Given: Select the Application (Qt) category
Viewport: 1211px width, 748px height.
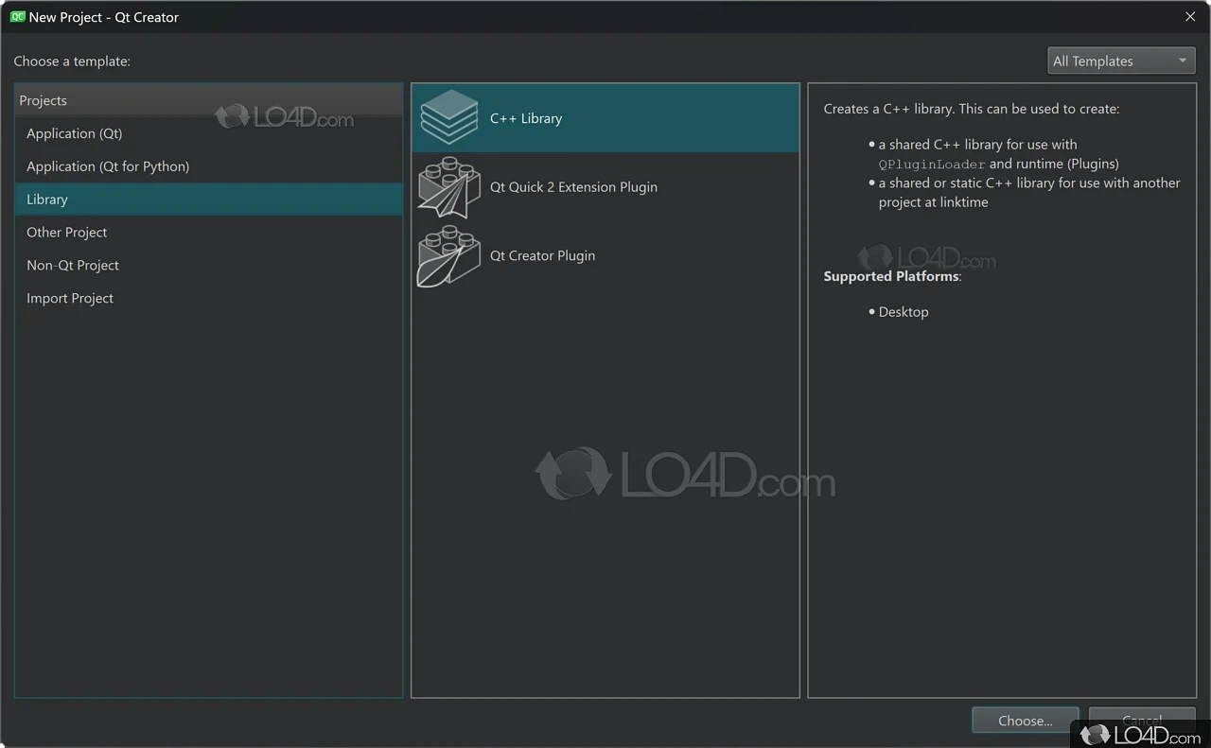Looking at the screenshot, I should tap(209, 133).
